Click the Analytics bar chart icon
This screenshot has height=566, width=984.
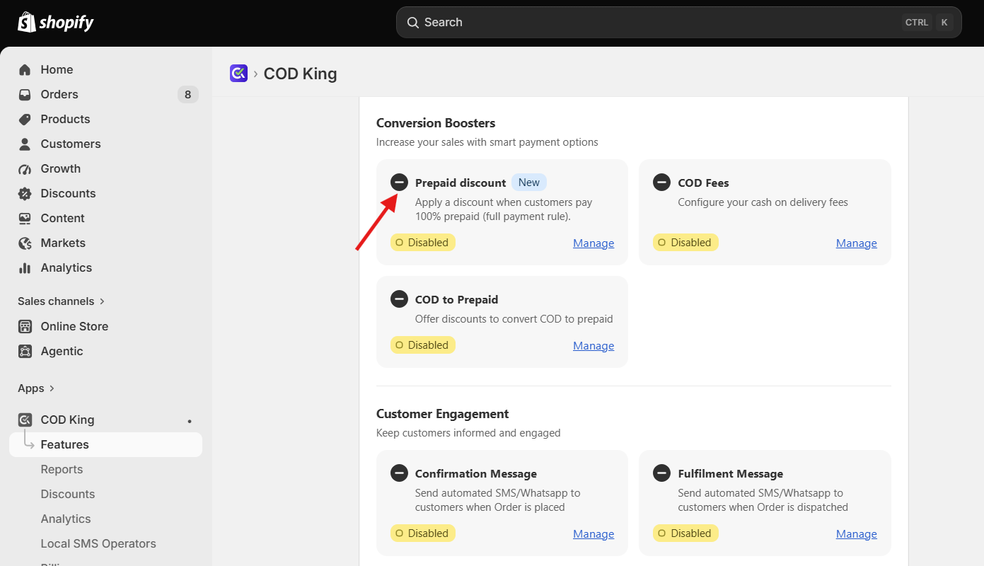(25, 267)
